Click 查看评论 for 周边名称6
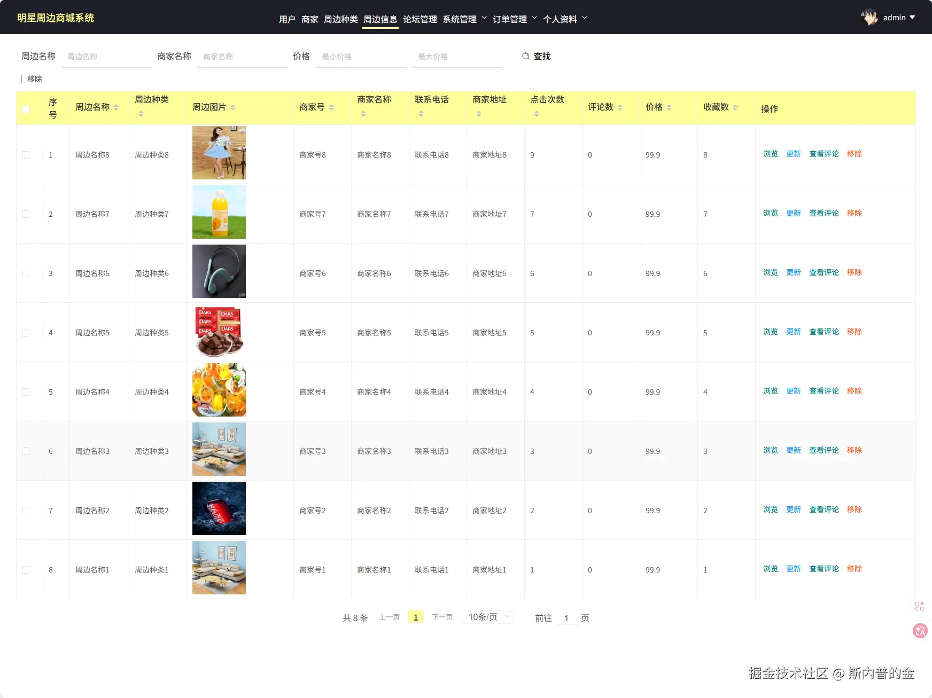Screen dimensions: 932x698 [824, 272]
